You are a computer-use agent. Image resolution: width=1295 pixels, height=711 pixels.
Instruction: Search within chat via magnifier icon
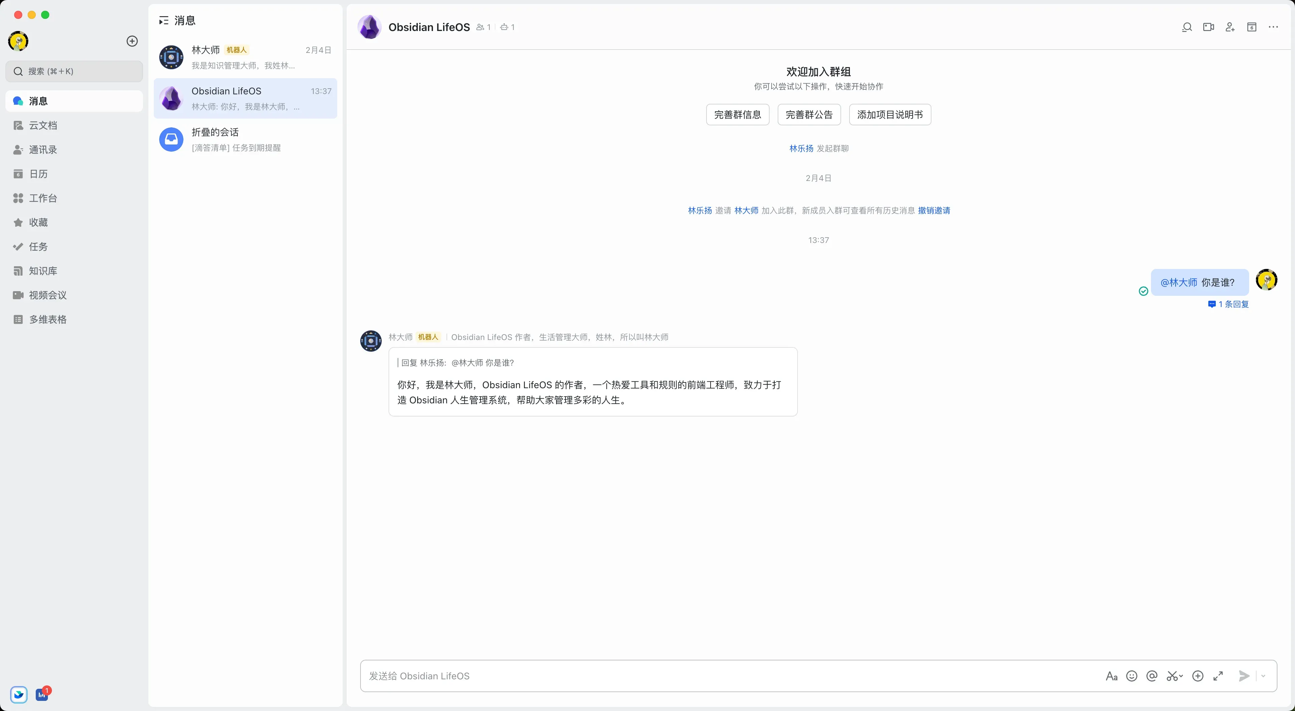1187,27
